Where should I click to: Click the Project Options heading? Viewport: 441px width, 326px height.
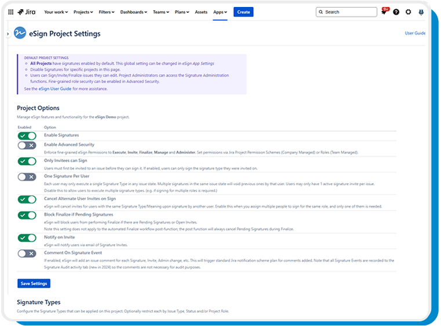(x=38, y=108)
